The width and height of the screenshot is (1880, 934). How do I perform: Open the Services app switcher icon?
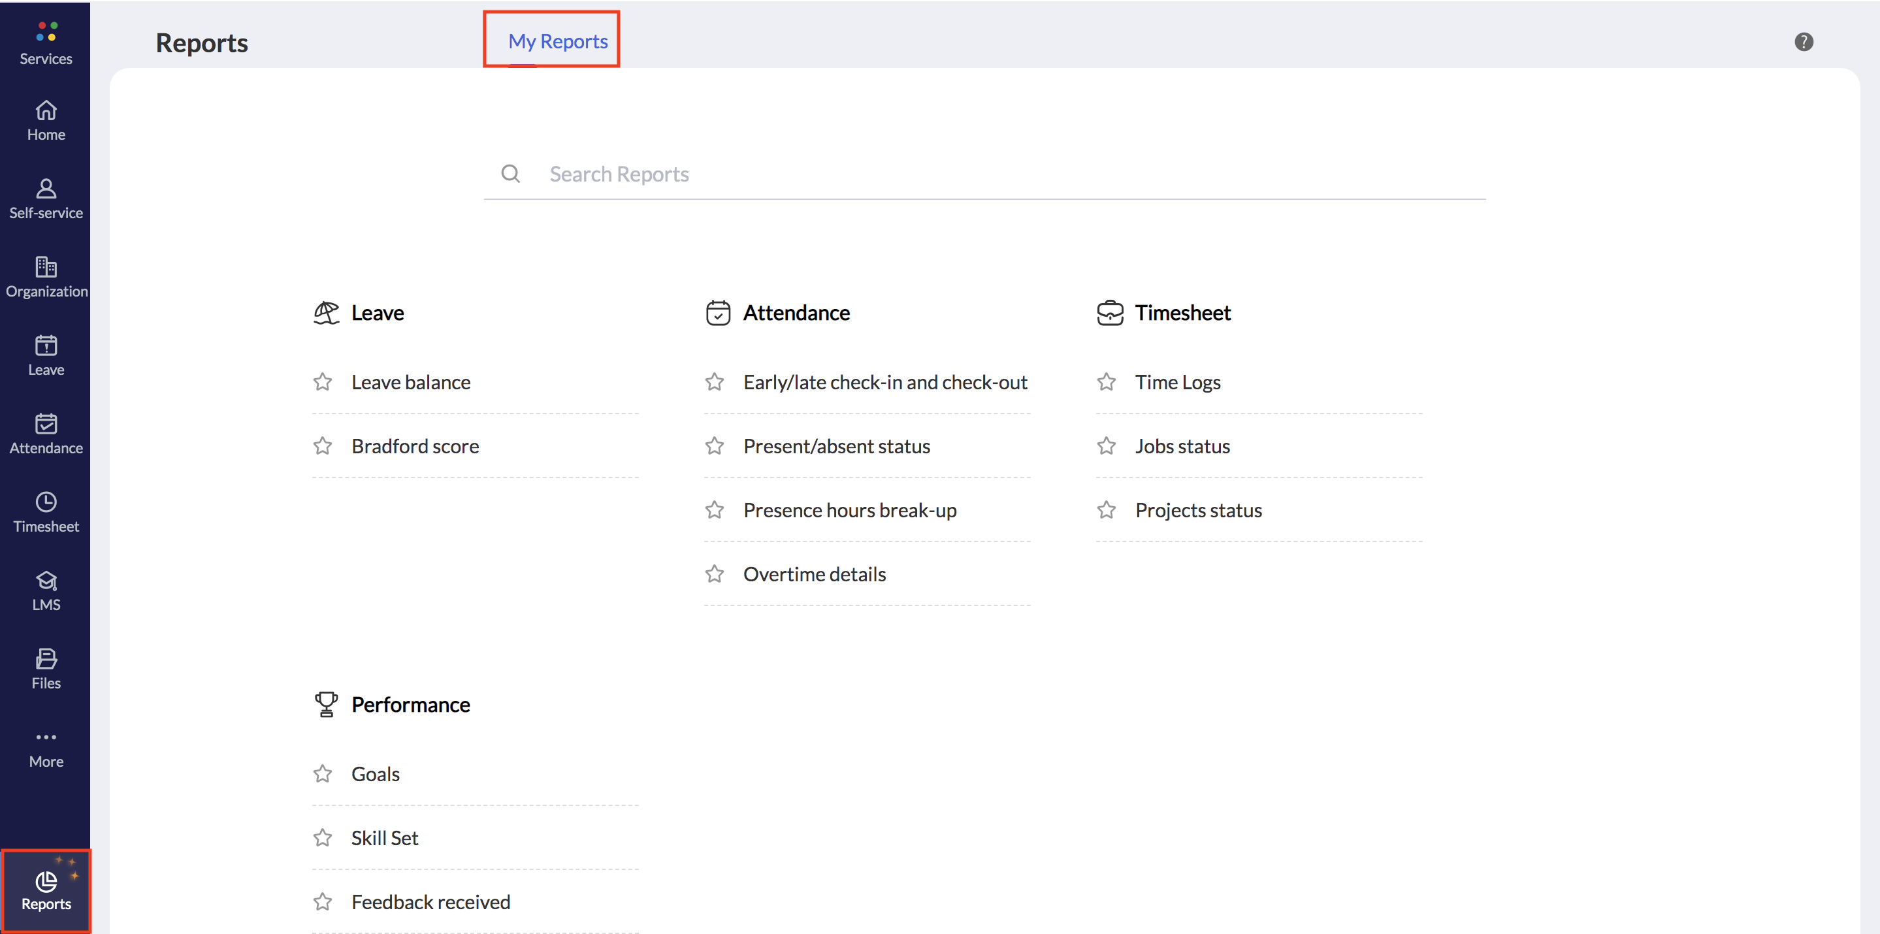[46, 32]
